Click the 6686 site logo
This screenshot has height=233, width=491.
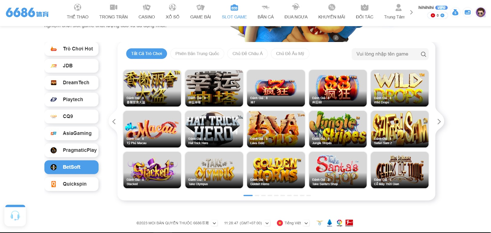click(27, 13)
